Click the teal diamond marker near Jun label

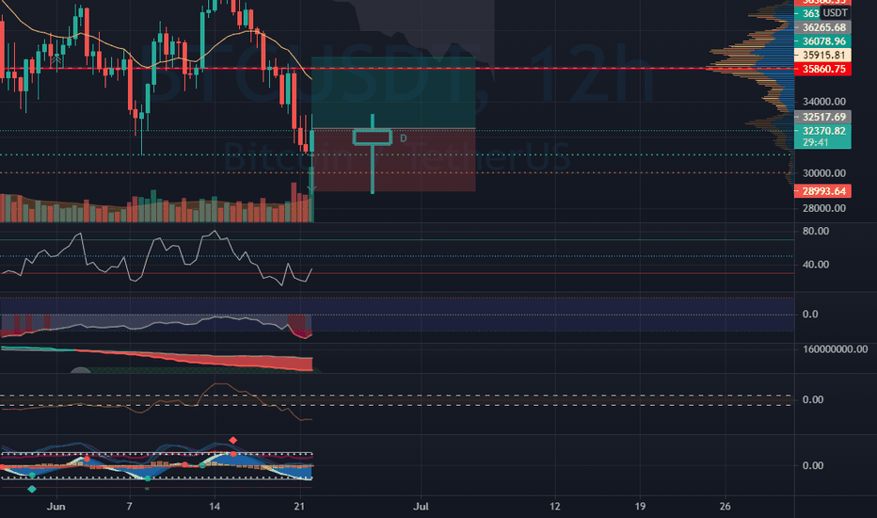pos(32,489)
